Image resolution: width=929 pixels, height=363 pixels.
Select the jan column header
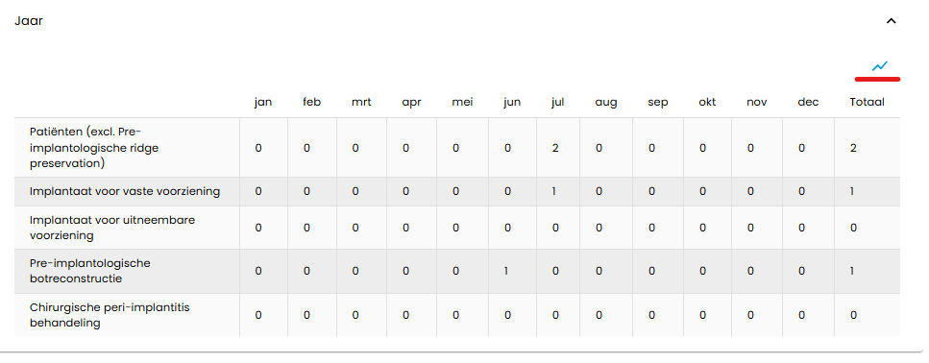coord(263,102)
